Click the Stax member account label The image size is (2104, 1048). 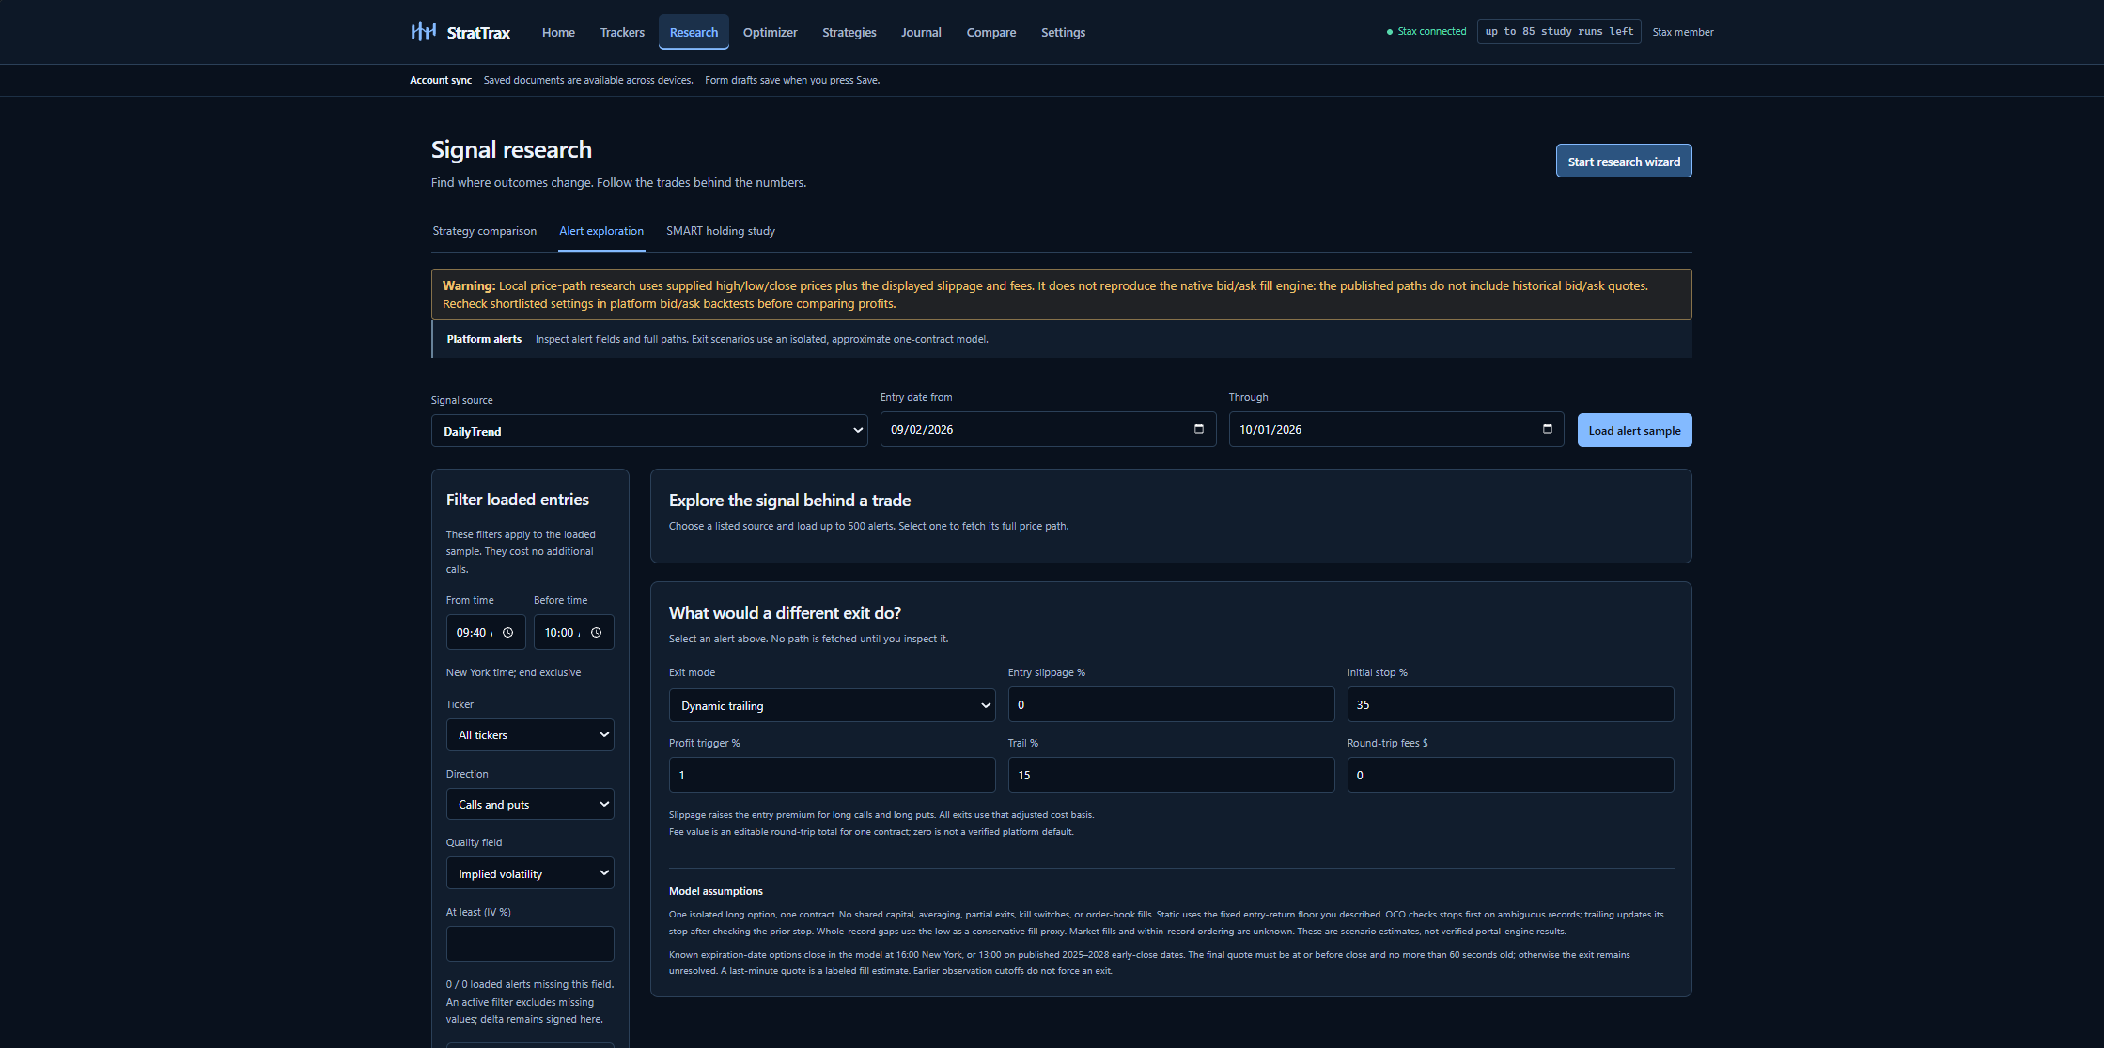coord(1682,32)
